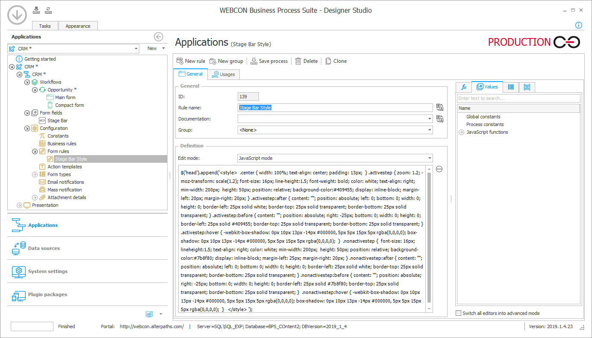The width and height of the screenshot is (592, 338).
Task: Switch to the General tab
Action: (x=191, y=74)
